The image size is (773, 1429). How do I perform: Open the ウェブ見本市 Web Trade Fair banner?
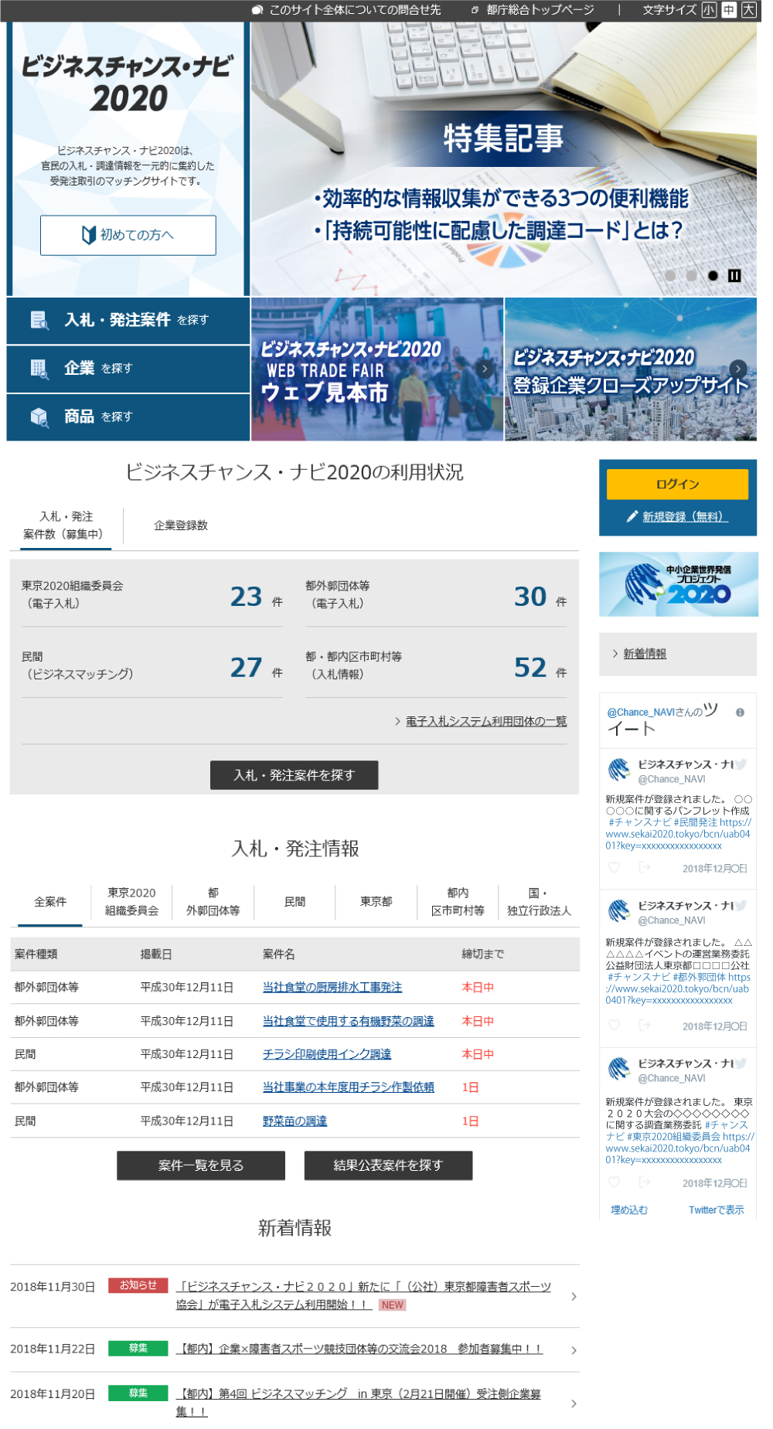click(x=377, y=369)
